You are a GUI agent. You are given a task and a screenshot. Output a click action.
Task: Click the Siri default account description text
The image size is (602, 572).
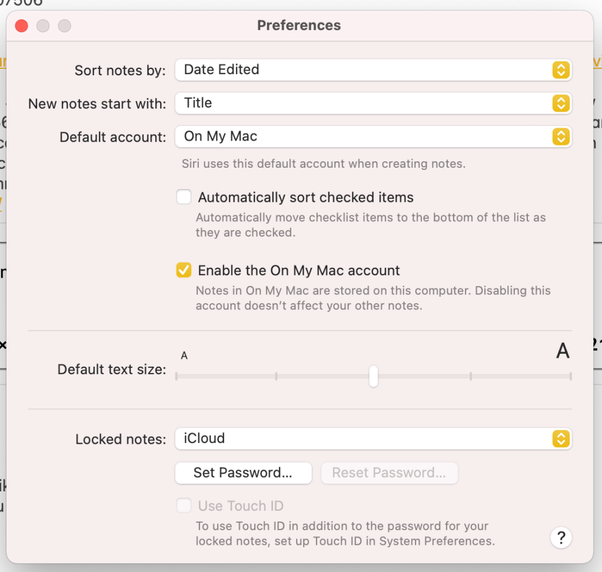pos(323,164)
